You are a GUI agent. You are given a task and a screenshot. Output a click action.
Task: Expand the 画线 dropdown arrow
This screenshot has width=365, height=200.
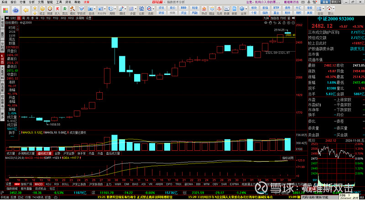point(125,9)
